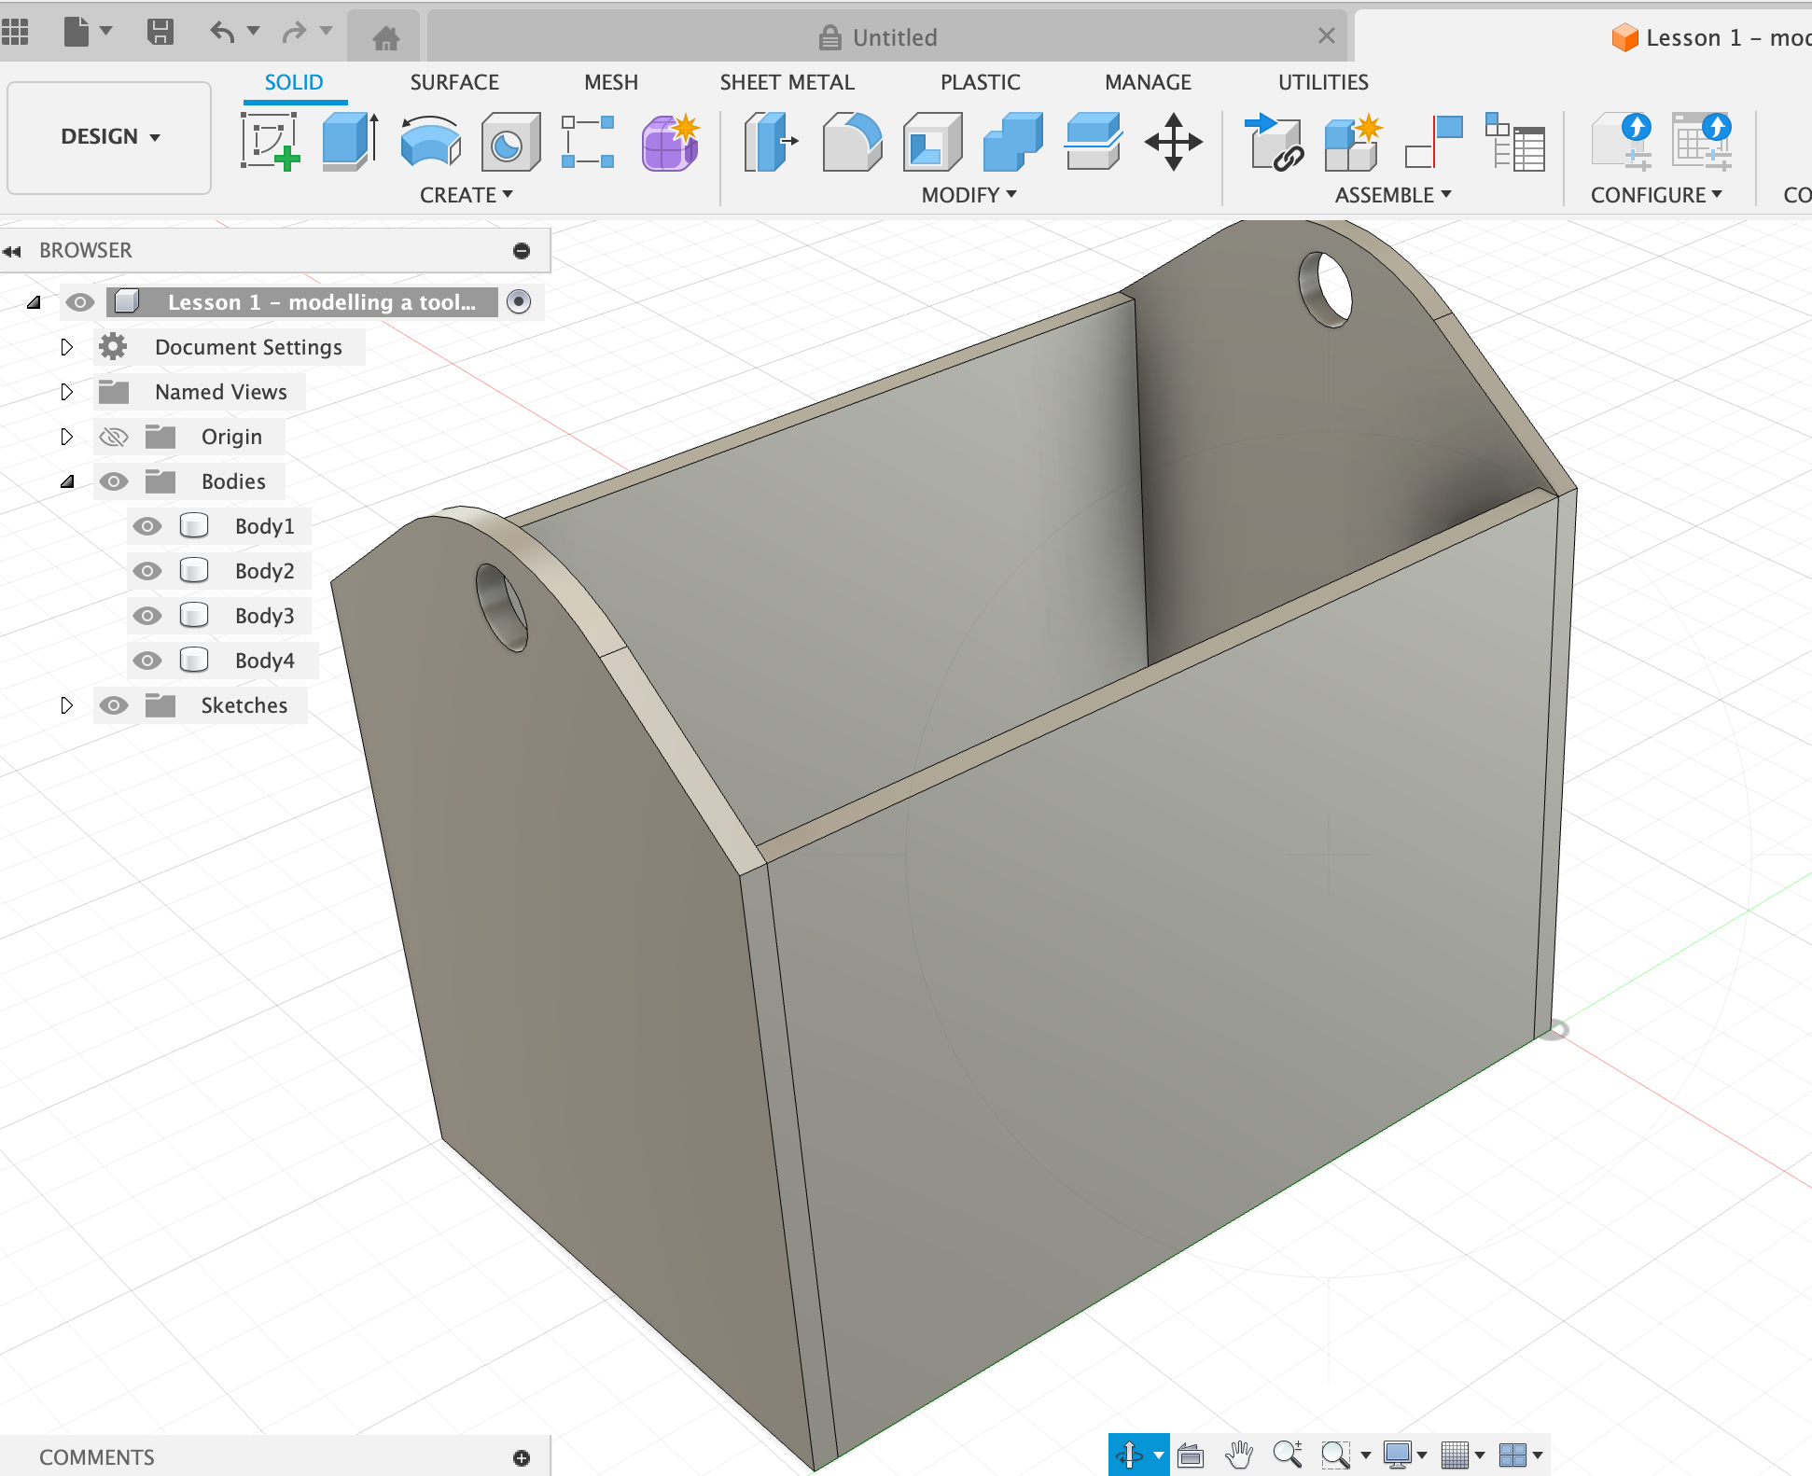The width and height of the screenshot is (1812, 1476).
Task: Switch to the SURFACE tab
Action: tap(454, 82)
